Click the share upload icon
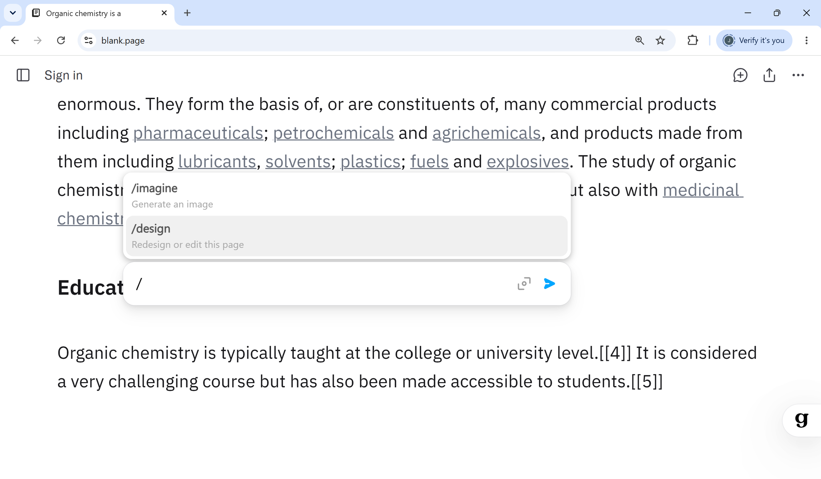 [x=769, y=75]
